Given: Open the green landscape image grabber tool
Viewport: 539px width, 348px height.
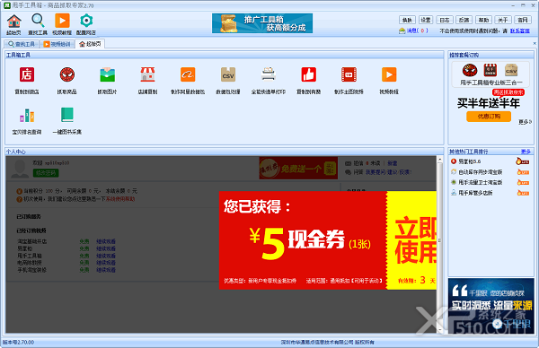Looking at the screenshot, I should click(x=107, y=74).
